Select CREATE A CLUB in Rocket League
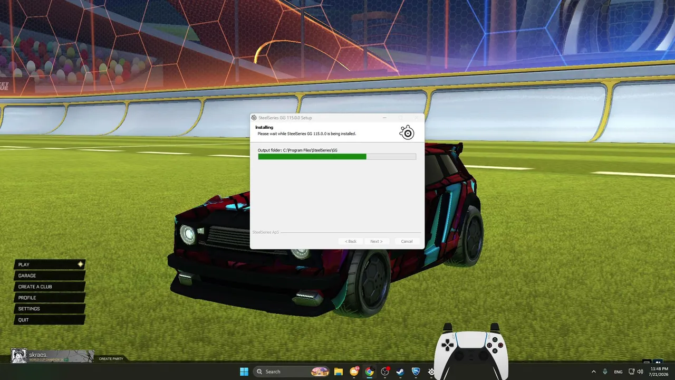Viewport: 675px width, 380px height. pos(50,287)
